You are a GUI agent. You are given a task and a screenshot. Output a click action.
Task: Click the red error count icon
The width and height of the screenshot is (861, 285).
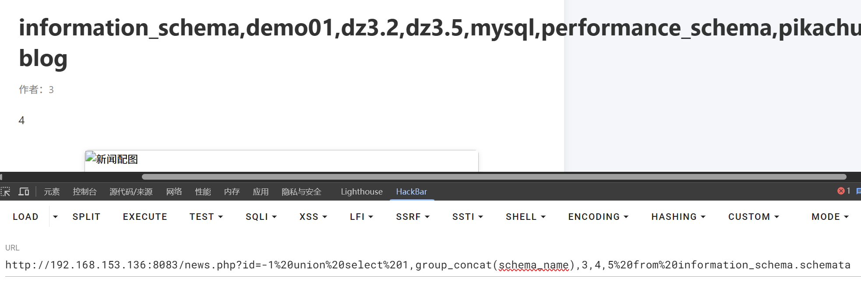tap(841, 191)
